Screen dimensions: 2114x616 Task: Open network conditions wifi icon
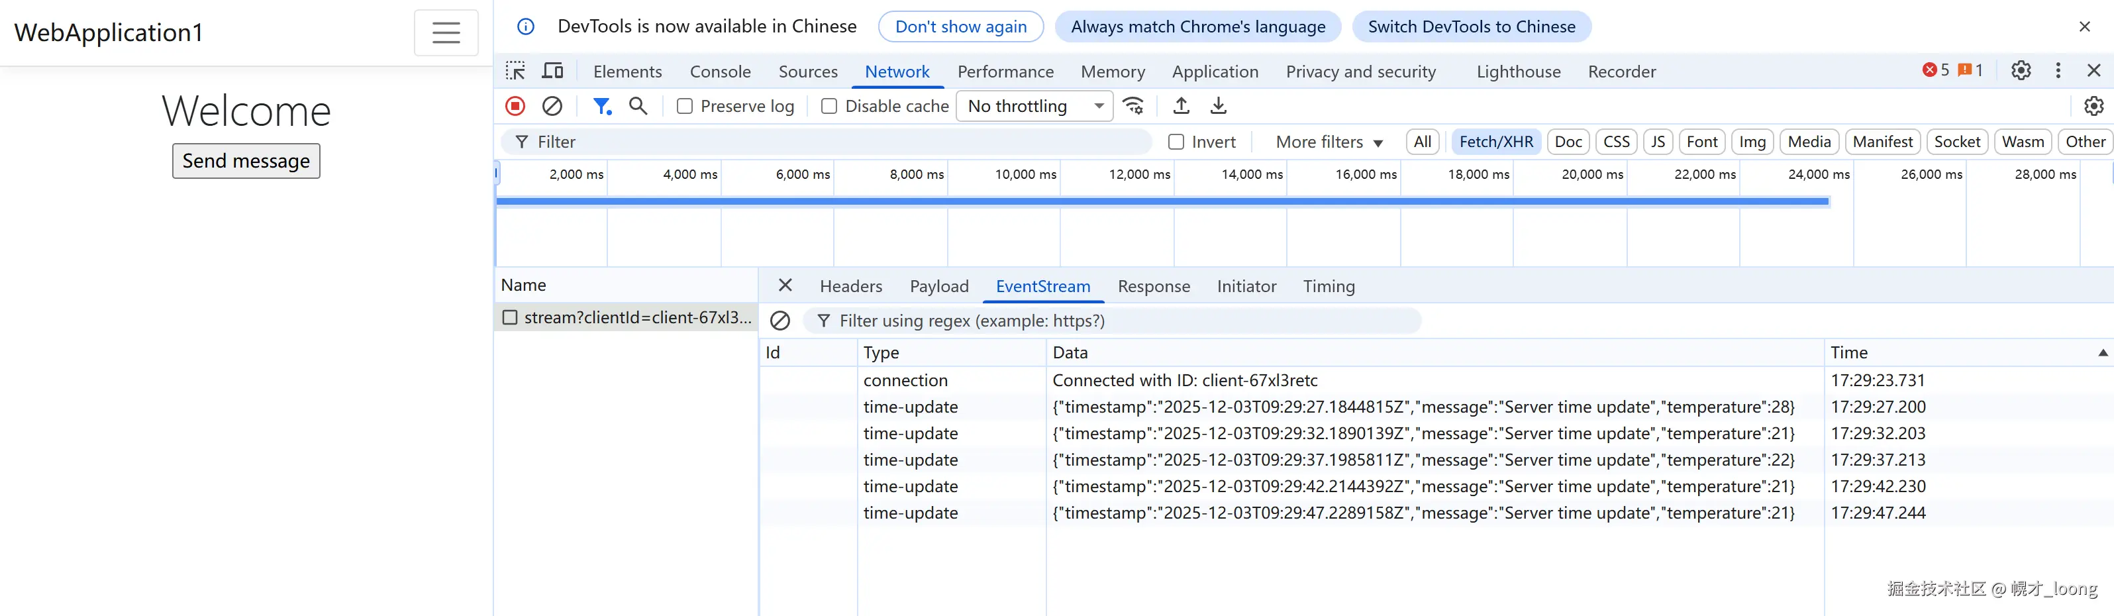pyautogui.click(x=1133, y=106)
